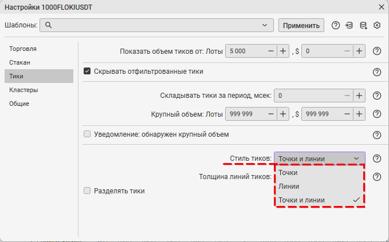Open help for Скрывать отфильтрованные тики

tap(377, 72)
